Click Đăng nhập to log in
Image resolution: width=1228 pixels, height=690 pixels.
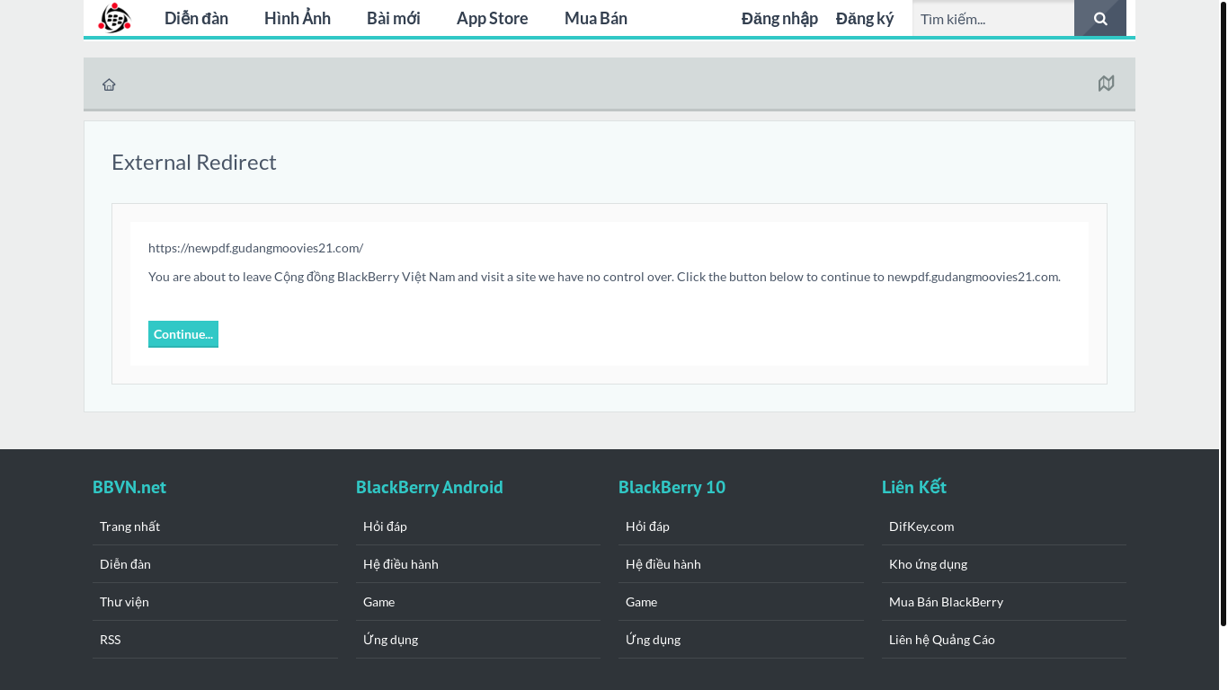coord(779,18)
